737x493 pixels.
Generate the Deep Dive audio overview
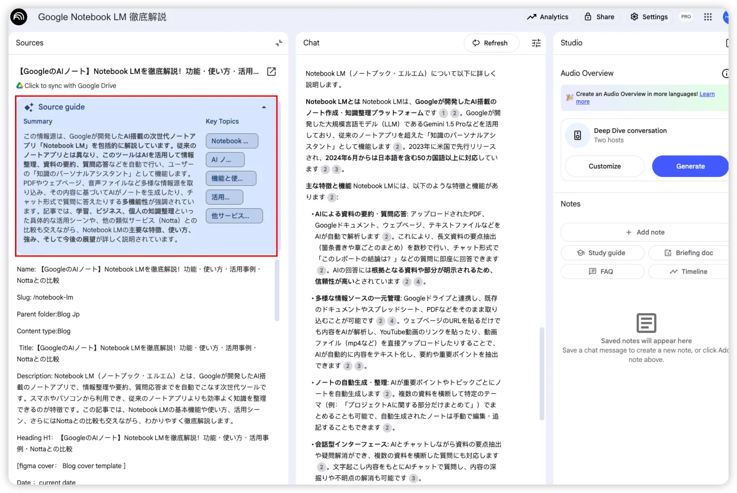690,166
